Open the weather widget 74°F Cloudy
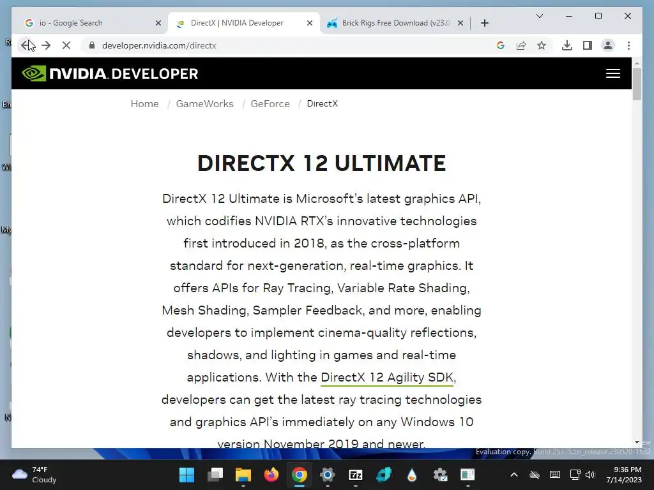 click(34, 475)
